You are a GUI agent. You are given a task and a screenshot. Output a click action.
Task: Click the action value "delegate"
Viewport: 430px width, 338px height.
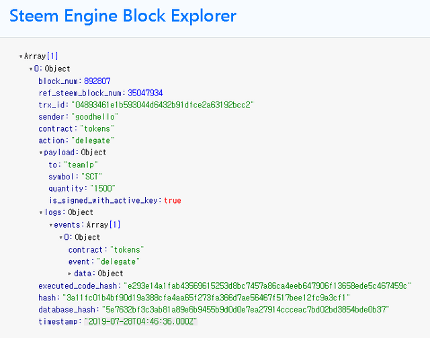pos(93,140)
